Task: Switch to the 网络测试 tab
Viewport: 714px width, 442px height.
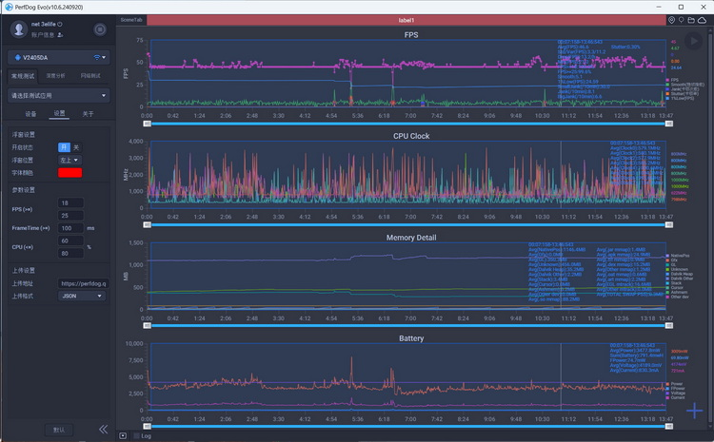Action: [90, 76]
